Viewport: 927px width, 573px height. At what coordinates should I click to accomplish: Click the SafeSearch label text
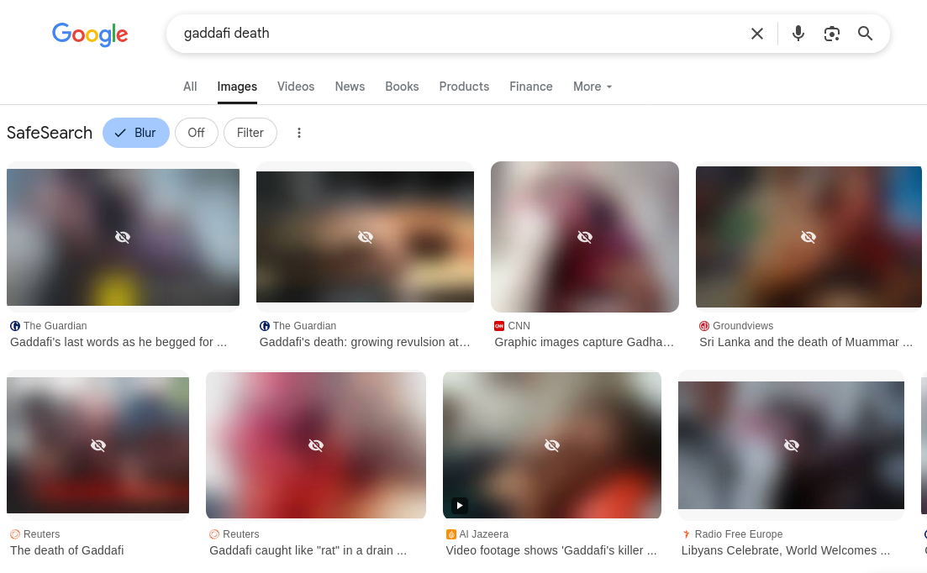50,133
